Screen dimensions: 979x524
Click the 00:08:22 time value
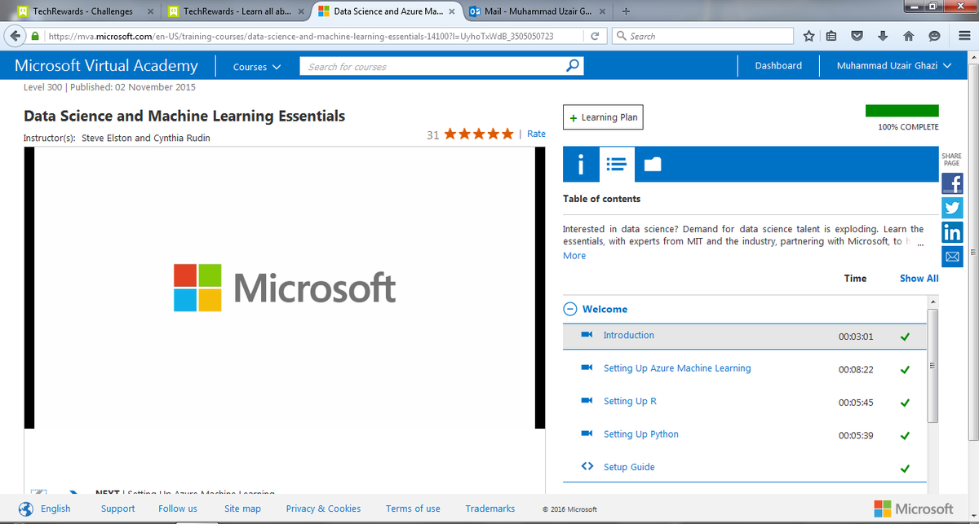856,369
